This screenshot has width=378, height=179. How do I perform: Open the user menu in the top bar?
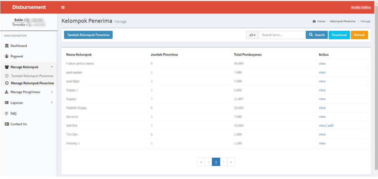[x=361, y=7]
